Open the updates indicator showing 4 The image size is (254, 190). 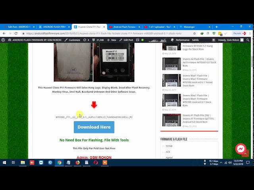point(86,40)
